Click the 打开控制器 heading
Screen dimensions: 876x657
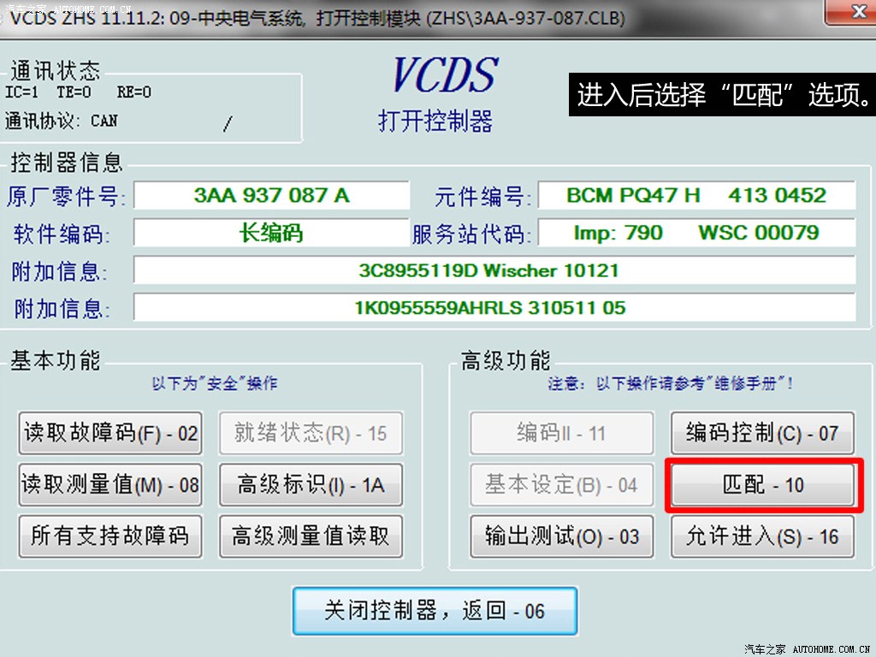[x=435, y=121]
